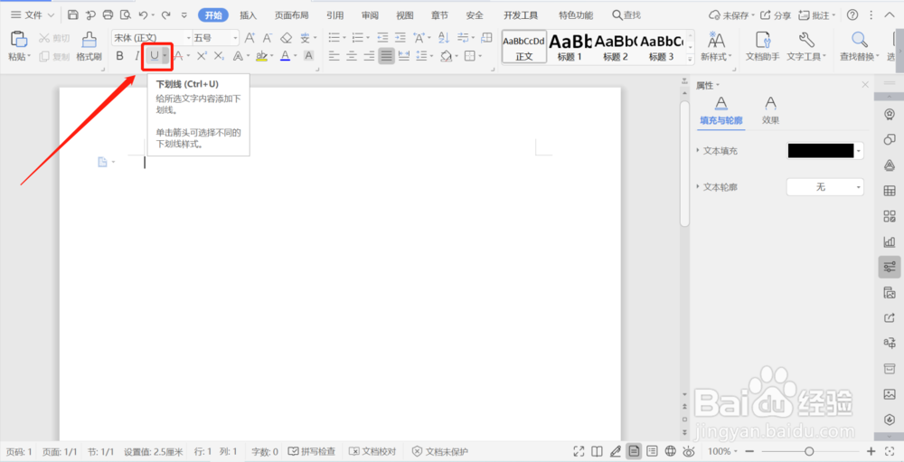Switch to 页面布局 (Page Layout) tab

point(291,15)
